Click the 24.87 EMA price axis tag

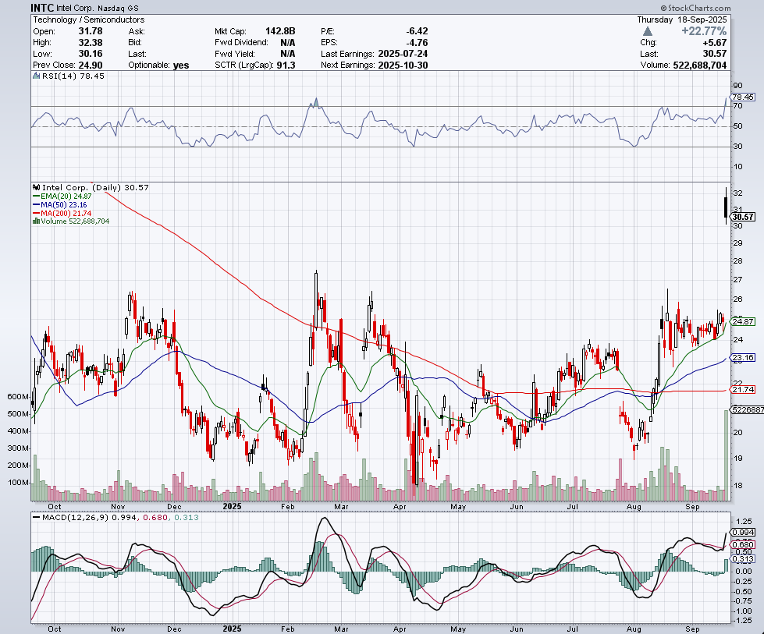tap(743, 322)
